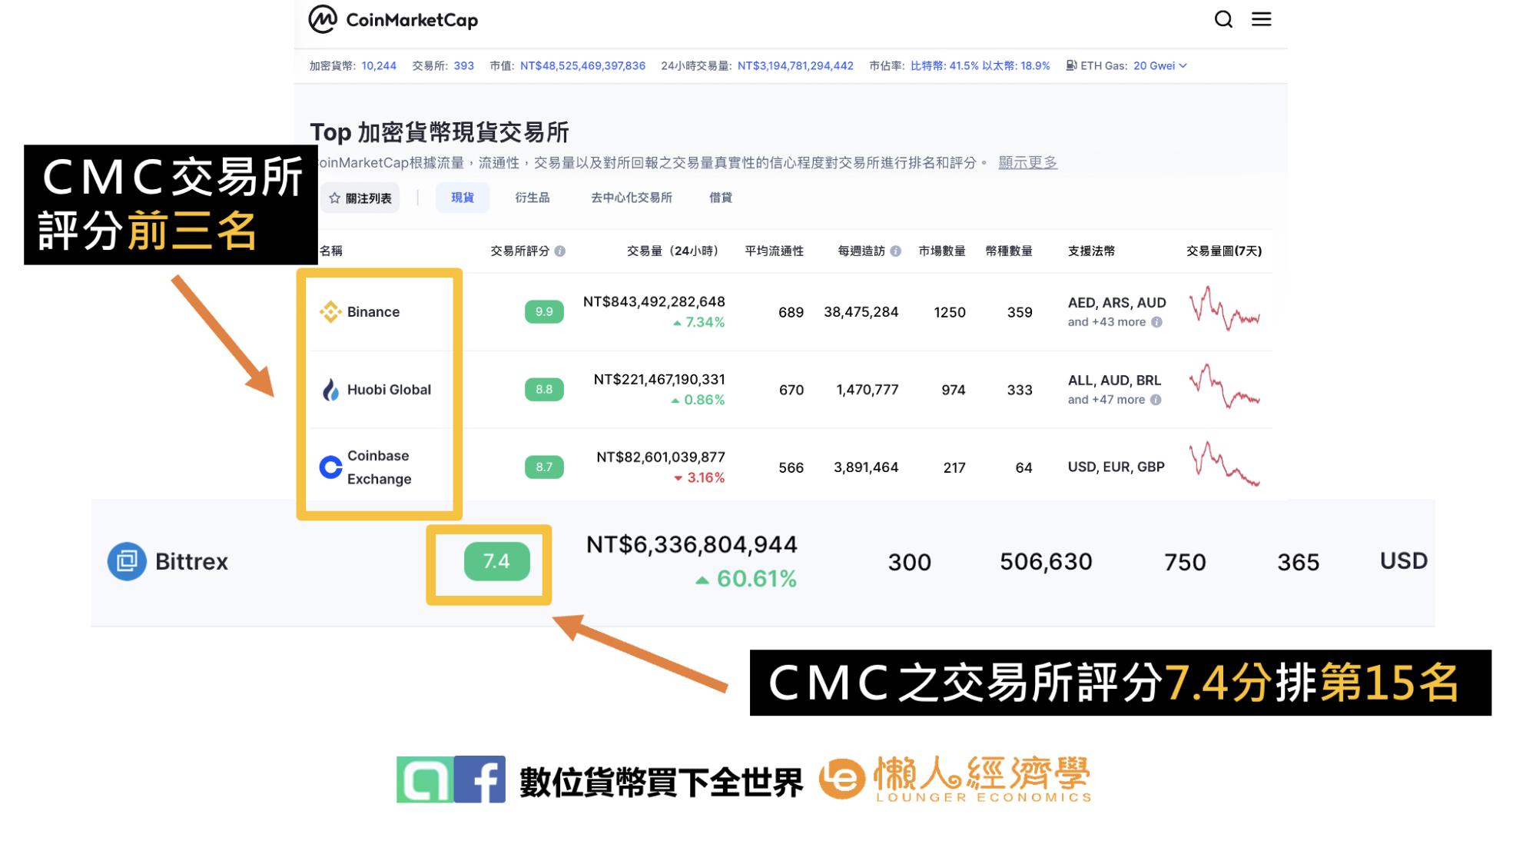
Task: Open the hamburger menu icon
Action: [1261, 19]
